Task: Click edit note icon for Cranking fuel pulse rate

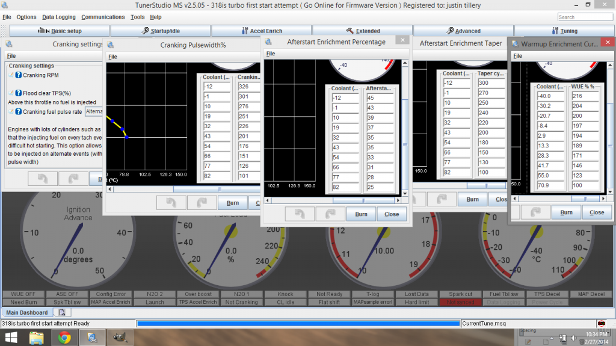Action: [x=11, y=111]
